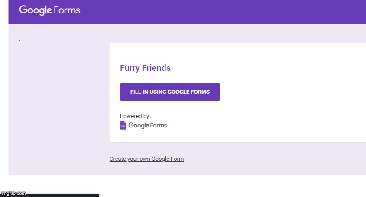Click the black bar at bottom left
366x197 pixels.
[x=63, y=195]
